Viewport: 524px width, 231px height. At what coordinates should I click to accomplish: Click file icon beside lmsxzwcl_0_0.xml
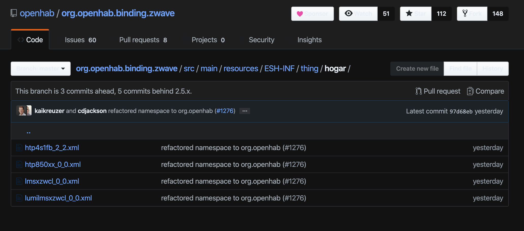click(19, 181)
